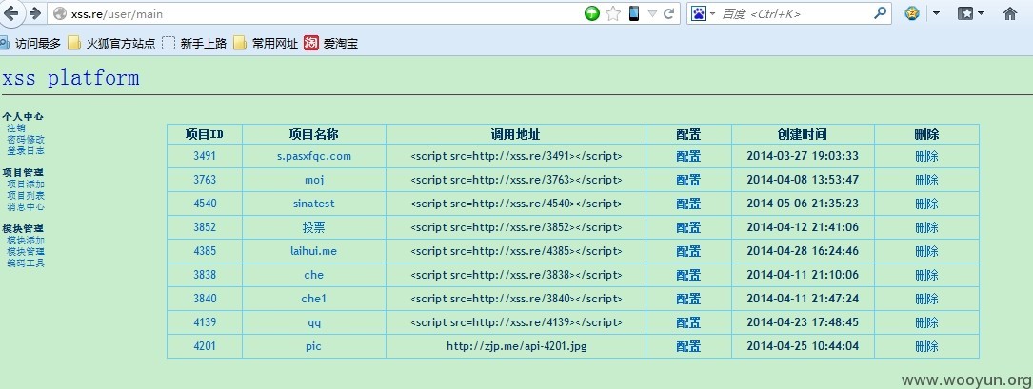The image size is (1033, 389).
Task: Open the che1 project link
Action: tap(313, 298)
